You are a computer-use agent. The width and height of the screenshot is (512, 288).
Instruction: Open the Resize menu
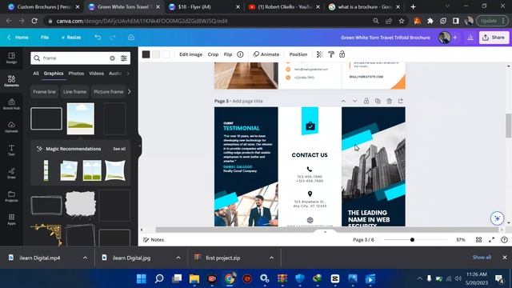71,38
